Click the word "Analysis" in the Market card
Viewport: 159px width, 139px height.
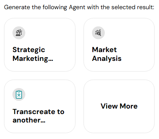pos(107,59)
